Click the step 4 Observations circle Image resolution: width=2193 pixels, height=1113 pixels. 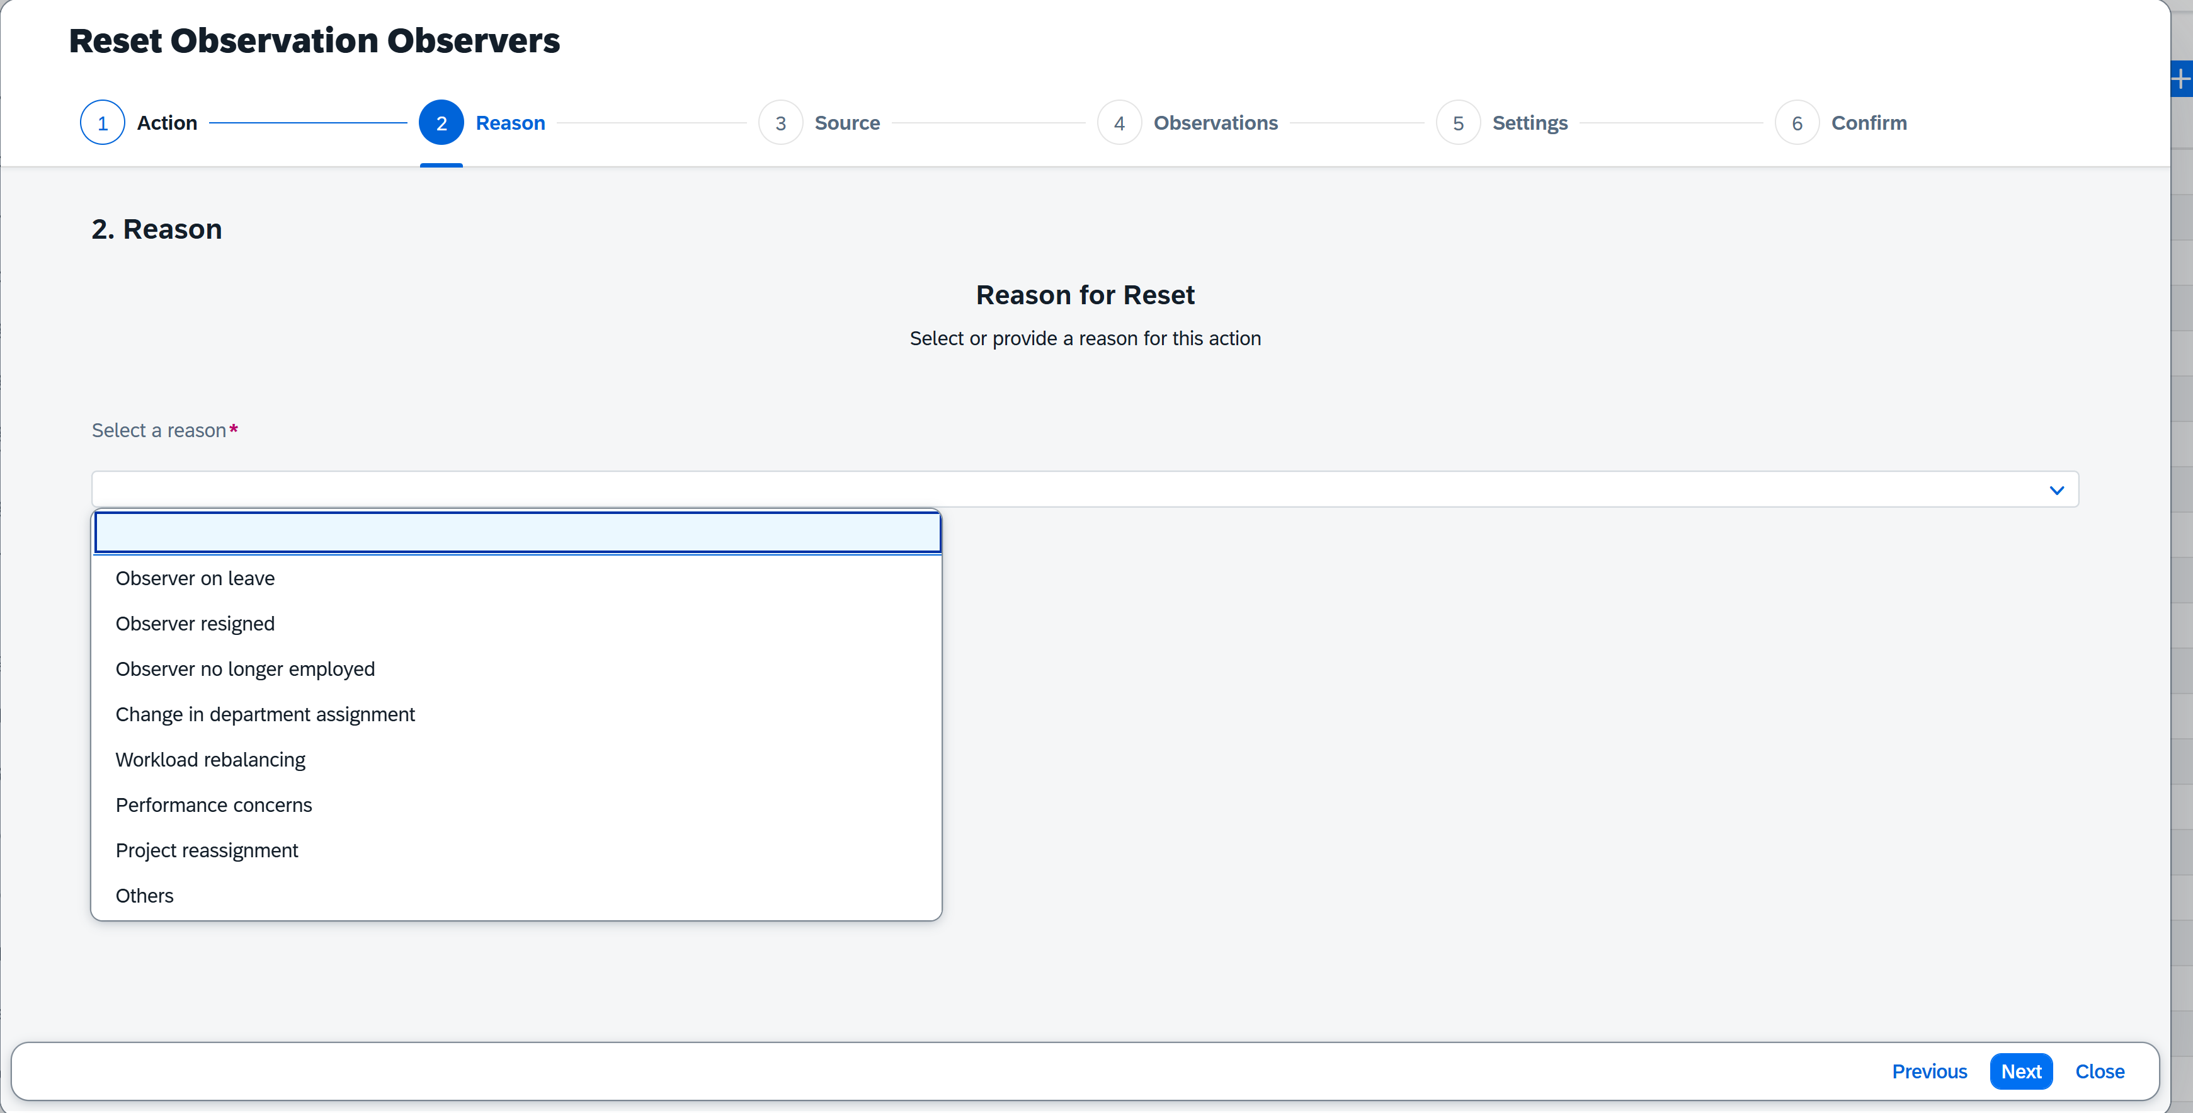click(1119, 123)
